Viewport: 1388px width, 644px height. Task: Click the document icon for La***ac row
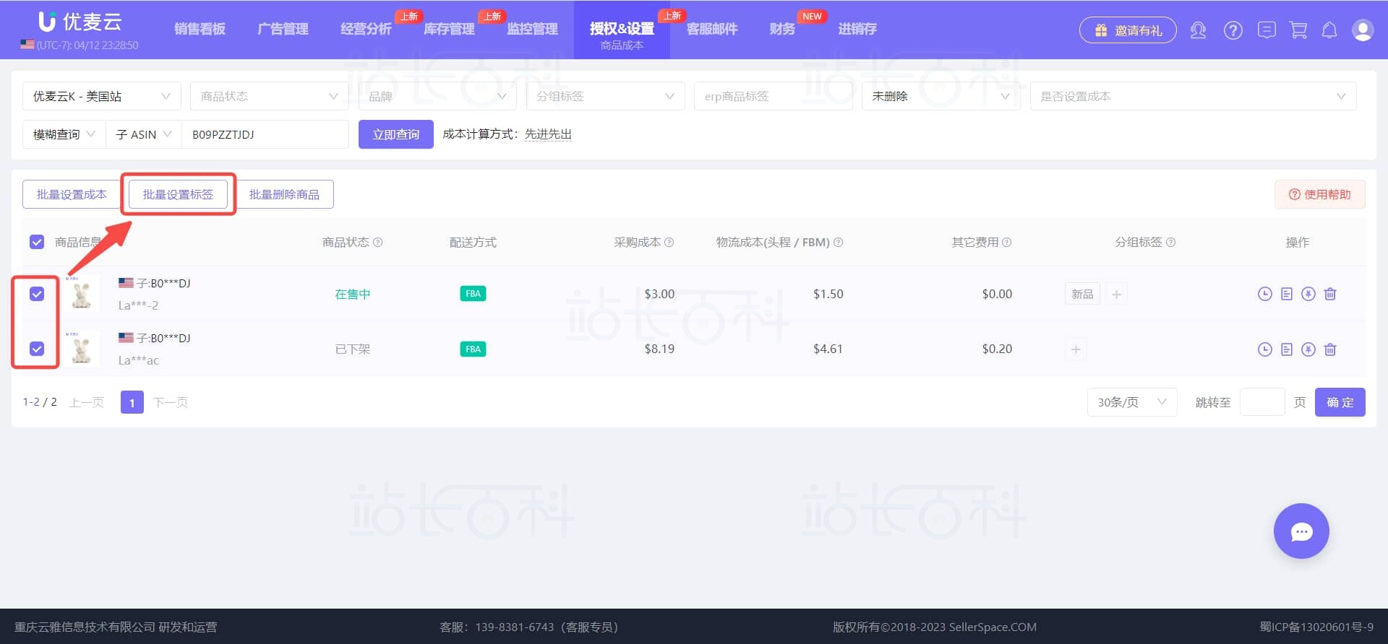[x=1286, y=349]
